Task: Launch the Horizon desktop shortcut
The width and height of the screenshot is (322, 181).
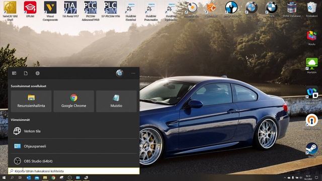Action: (x=312, y=66)
